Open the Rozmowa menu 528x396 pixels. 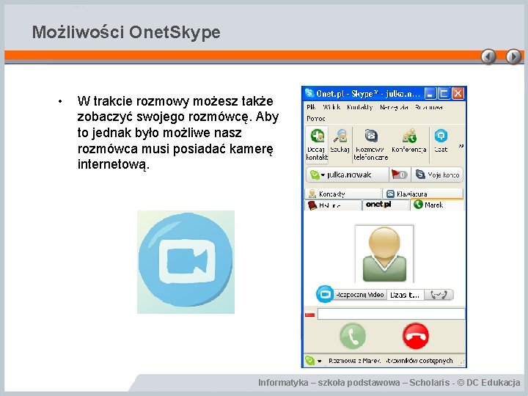pyautogui.click(x=429, y=107)
